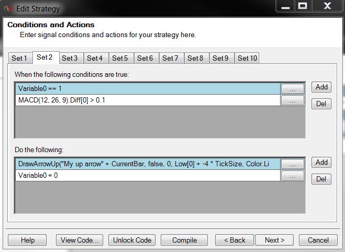The width and height of the screenshot is (345, 252).
Task: Click the NinjaTrader app icon in title bar
Action: click(8, 9)
